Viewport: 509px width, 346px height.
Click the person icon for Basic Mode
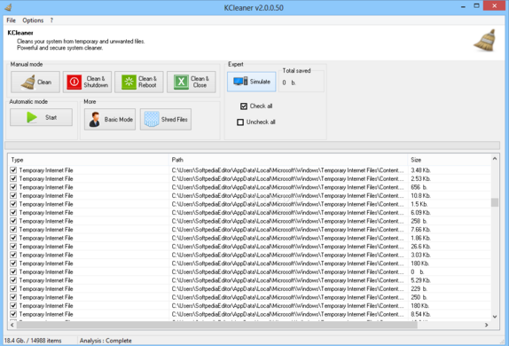[x=95, y=119]
